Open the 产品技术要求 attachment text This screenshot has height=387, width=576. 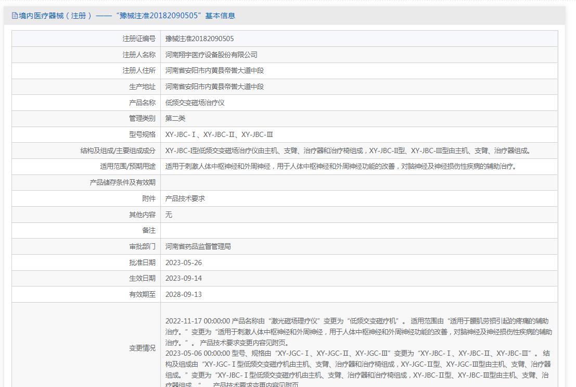pyautogui.click(x=185, y=198)
